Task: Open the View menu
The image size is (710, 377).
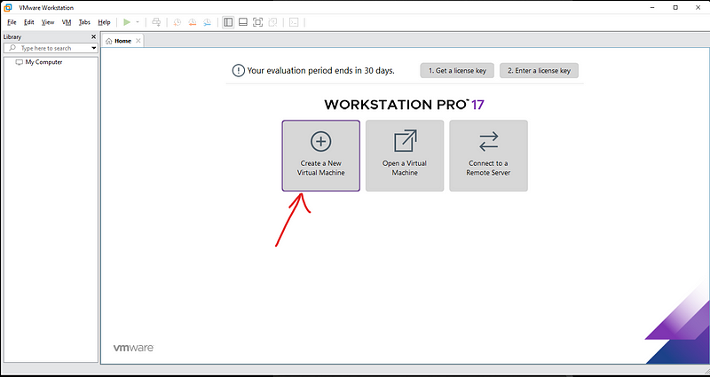Action: coord(48,22)
